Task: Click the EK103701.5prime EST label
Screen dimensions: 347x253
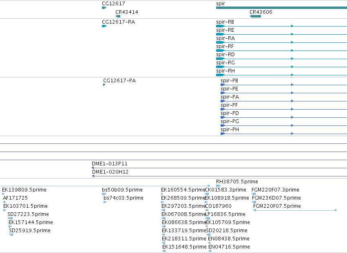Action: [25, 206]
